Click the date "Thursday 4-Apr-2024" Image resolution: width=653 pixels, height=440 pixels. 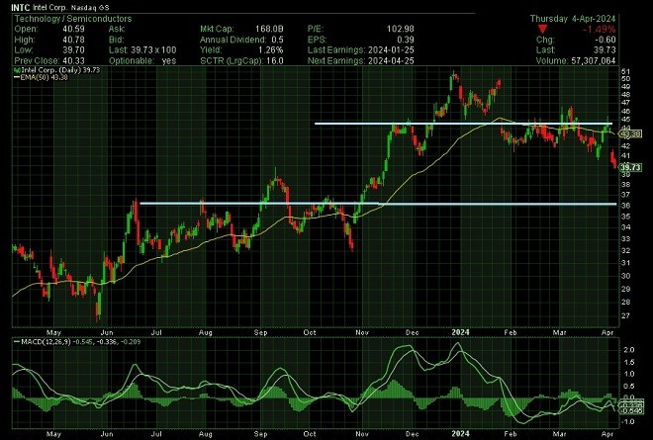(573, 19)
